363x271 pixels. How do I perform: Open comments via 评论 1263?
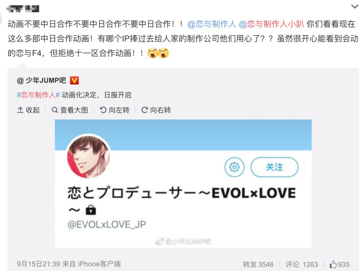(301, 264)
